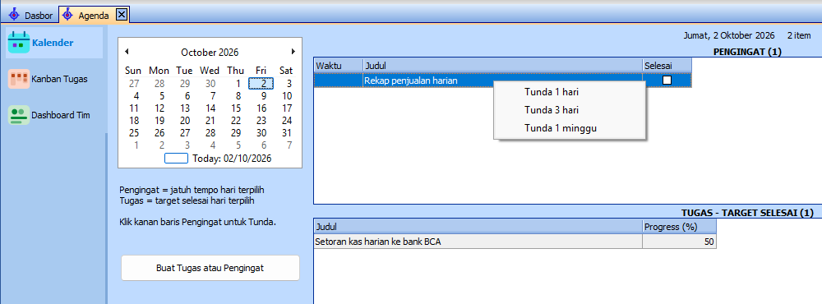
Task: Click Dashboard Tim label in sidebar
Action: click(61, 115)
